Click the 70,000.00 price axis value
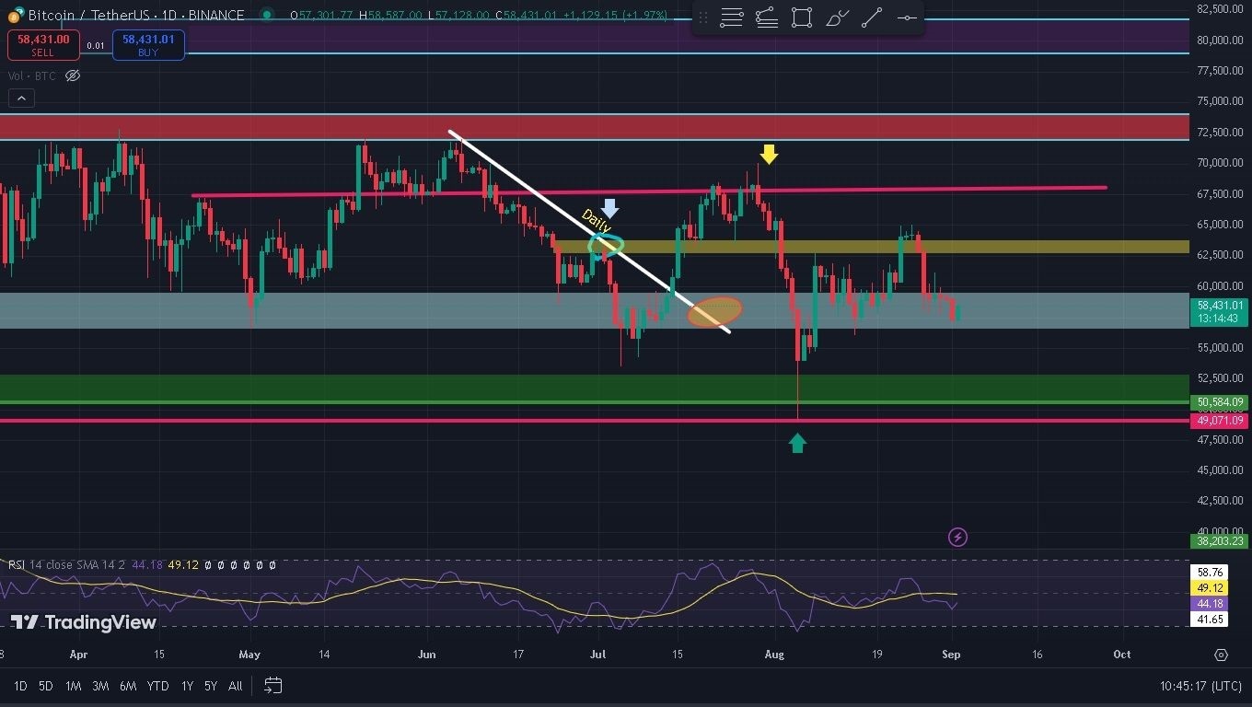 click(1220, 163)
